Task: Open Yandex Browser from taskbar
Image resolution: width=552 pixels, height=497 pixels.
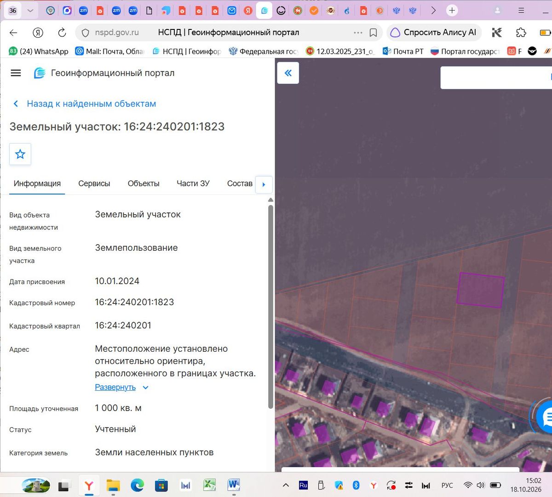Action: (89, 485)
